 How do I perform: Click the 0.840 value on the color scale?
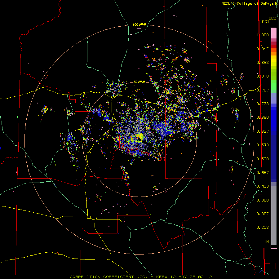263,76
